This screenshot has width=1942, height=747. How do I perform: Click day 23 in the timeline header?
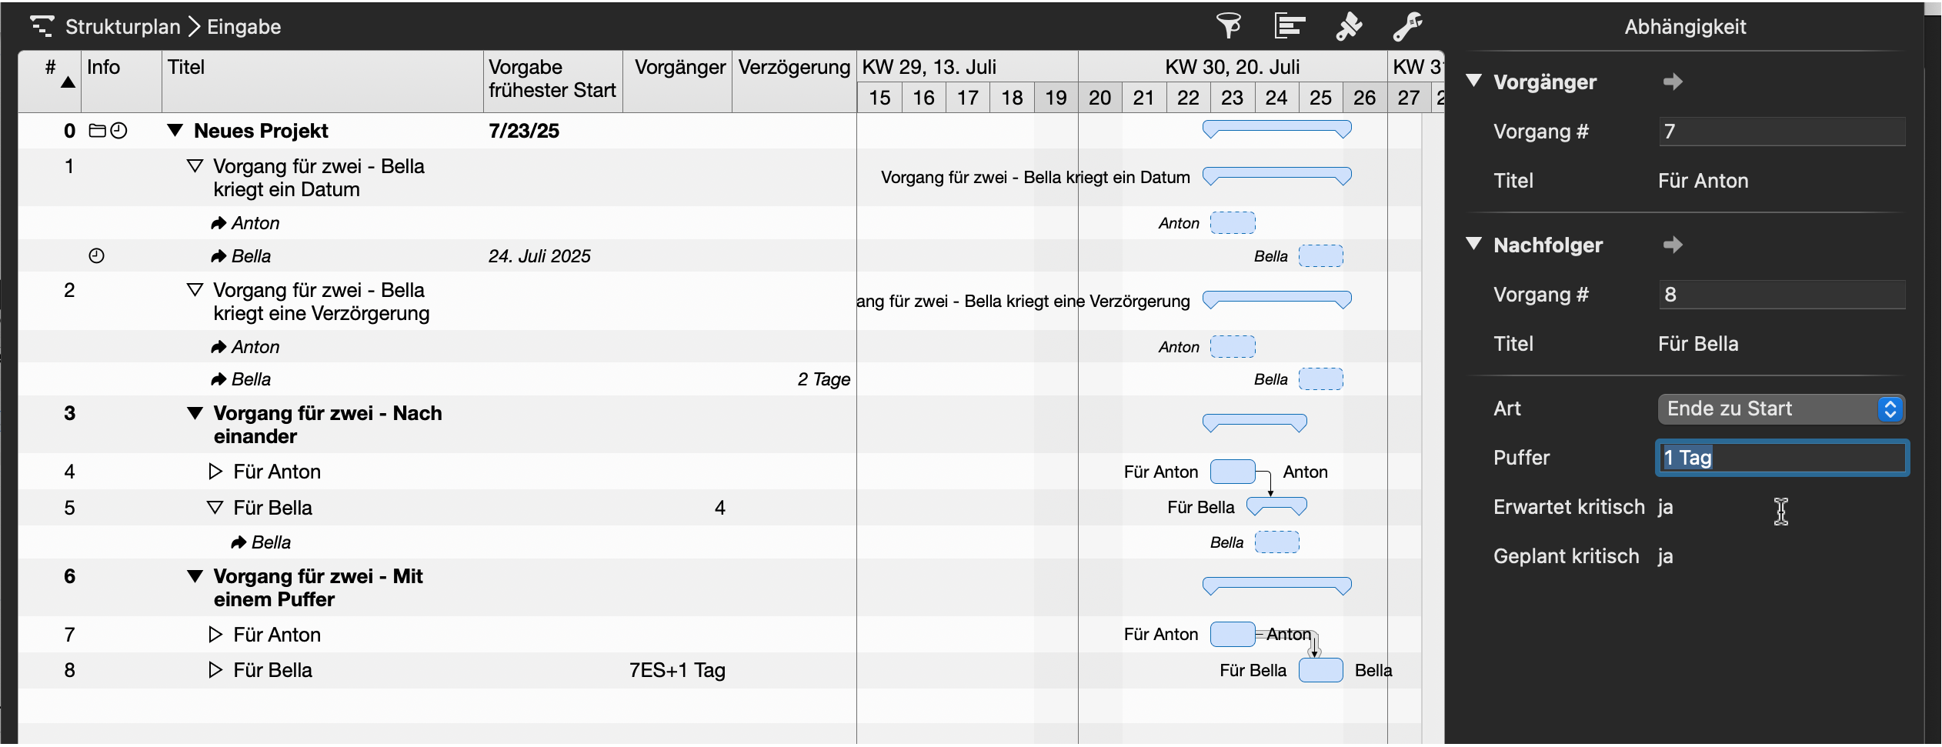click(1233, 98)
